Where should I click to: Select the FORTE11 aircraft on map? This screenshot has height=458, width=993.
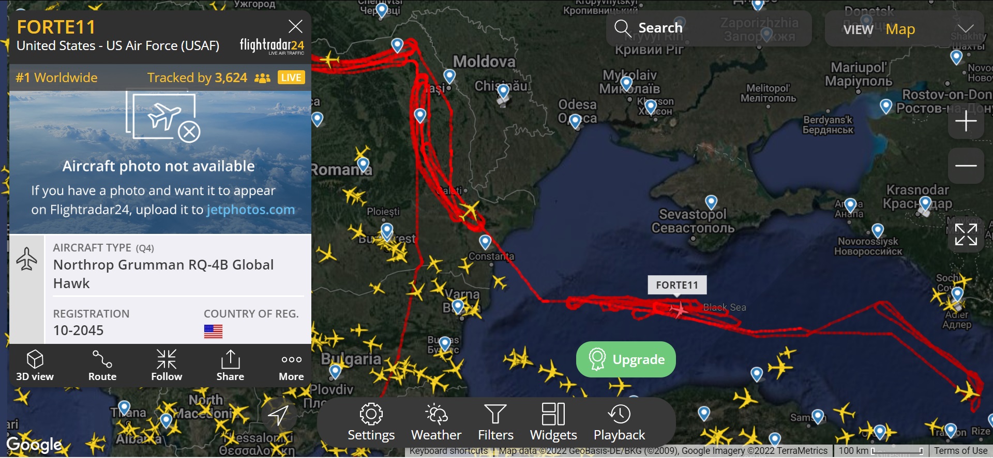click(679, 310)
